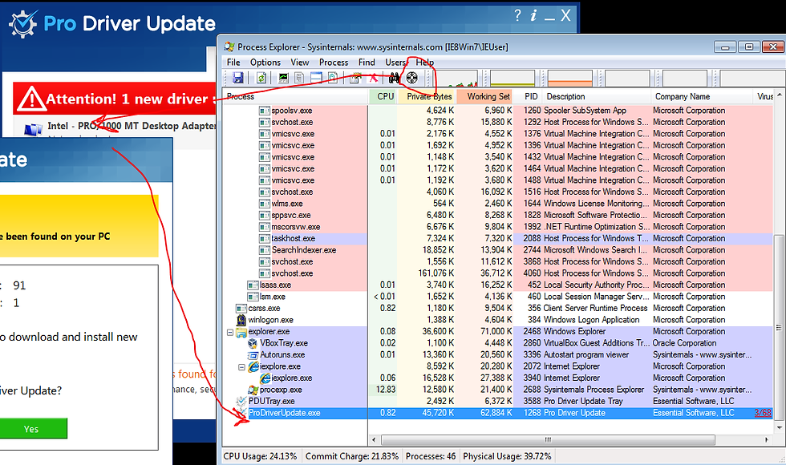
Task: Click the procexp.exe process icon
Action: pyautogui.click(x=253, y=390)
